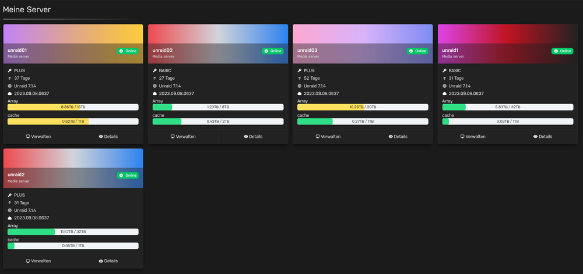Click the Unraid version icon on unraid03
The height and width of the screenshot is (274, 583).
(x=300, y=86)
